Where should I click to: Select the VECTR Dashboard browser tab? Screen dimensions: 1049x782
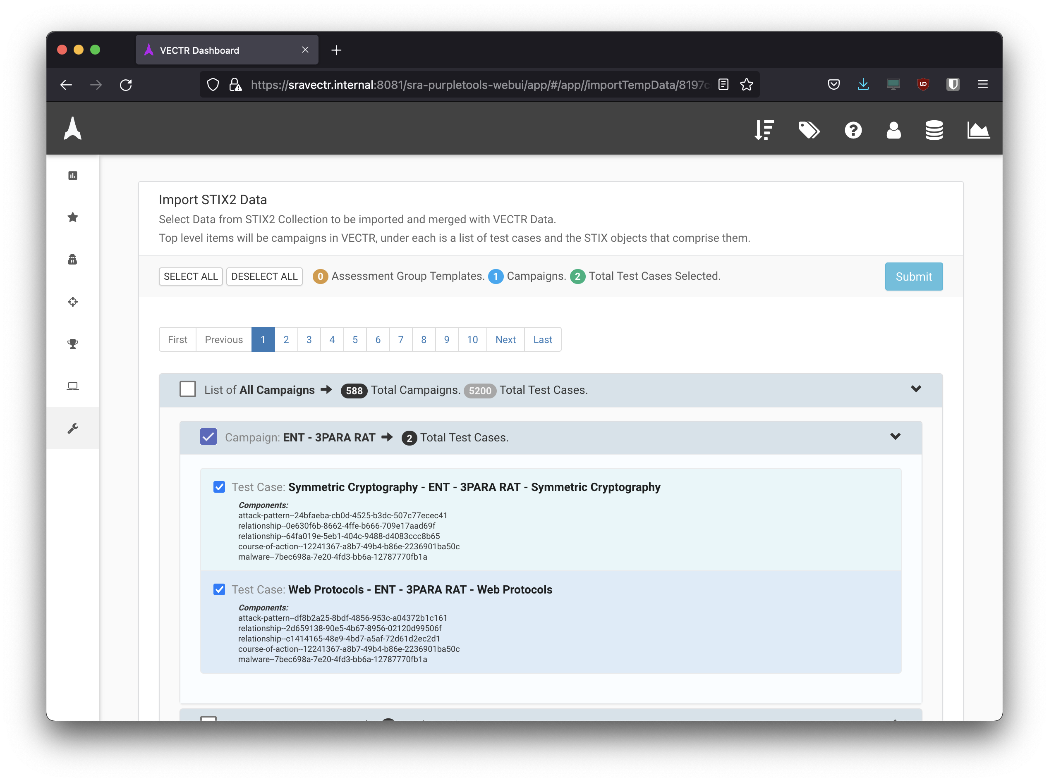coord(227,50)
